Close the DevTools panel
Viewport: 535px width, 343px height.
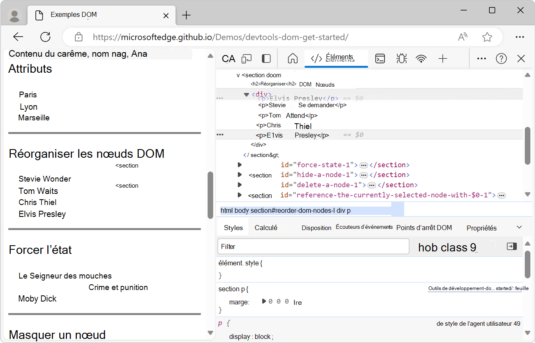pos(521,59)
